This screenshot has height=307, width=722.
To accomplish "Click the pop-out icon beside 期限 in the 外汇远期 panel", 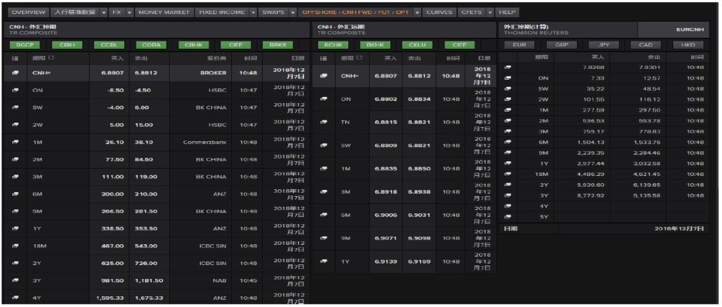I will point(360,58).
